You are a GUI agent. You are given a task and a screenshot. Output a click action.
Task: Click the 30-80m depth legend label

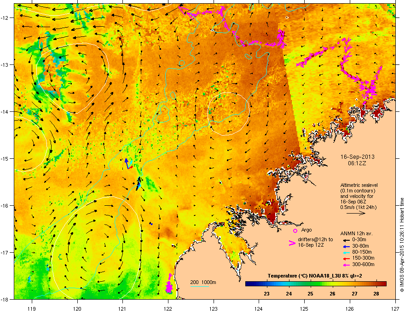(x=360, y=246)
